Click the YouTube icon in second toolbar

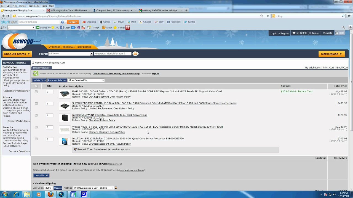(83, 28)
